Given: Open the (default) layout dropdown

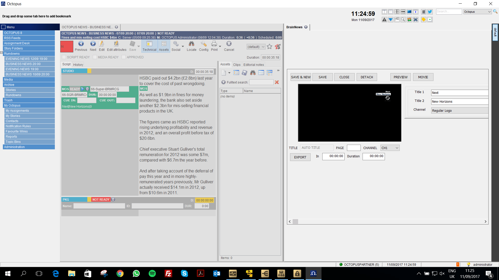Looking at the screenshot, I should pos(256,47).
